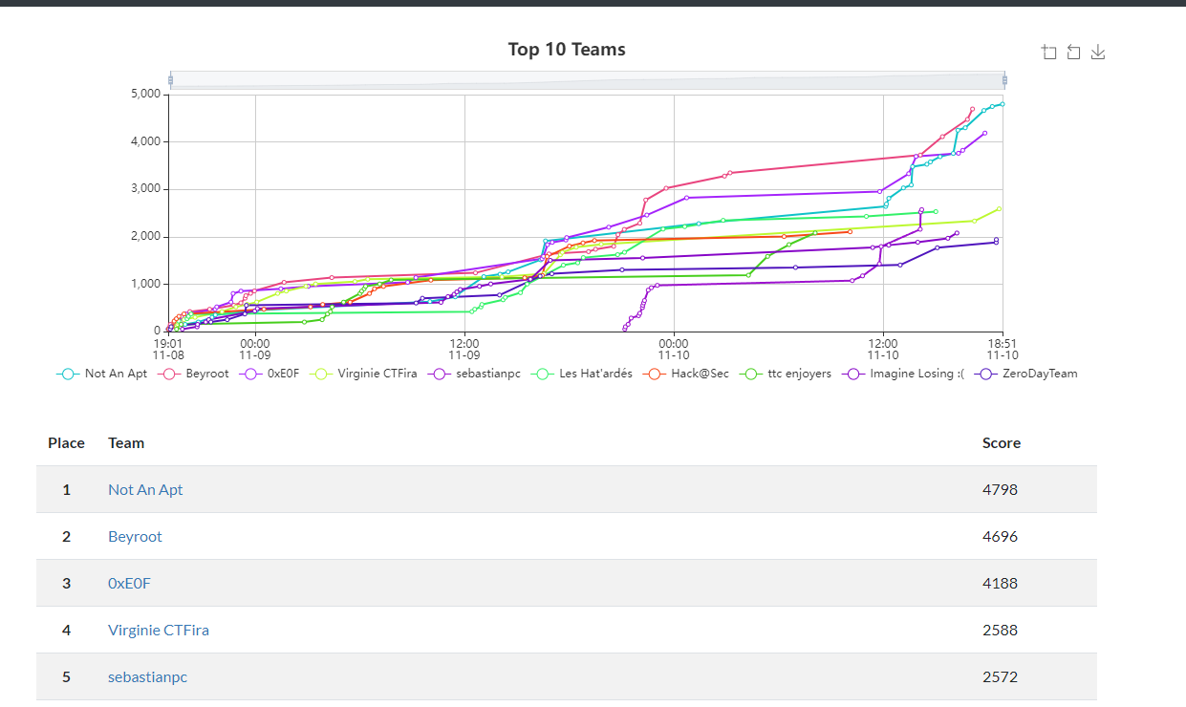
Task: Click score value 4188
Action: coord(1000,583)
